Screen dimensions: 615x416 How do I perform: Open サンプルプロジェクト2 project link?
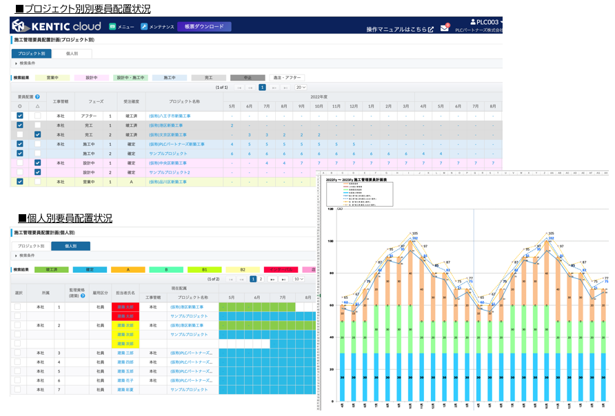[x=170, y=172]
